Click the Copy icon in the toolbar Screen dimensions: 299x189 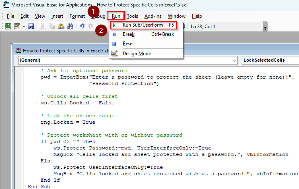52,26
